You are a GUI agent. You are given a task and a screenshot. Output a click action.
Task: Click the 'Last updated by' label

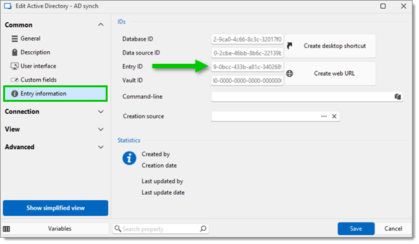click(163, 181)
